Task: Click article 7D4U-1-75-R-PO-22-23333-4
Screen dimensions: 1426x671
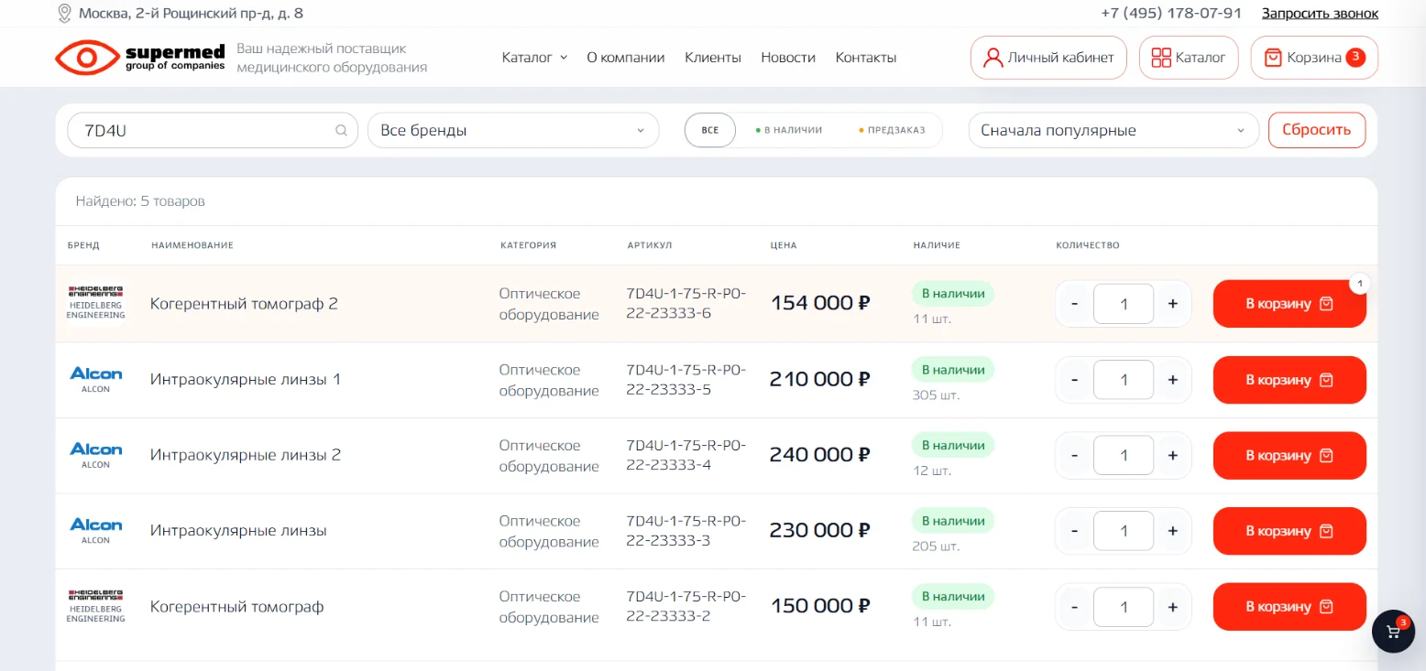Action: tap(686, 455)
